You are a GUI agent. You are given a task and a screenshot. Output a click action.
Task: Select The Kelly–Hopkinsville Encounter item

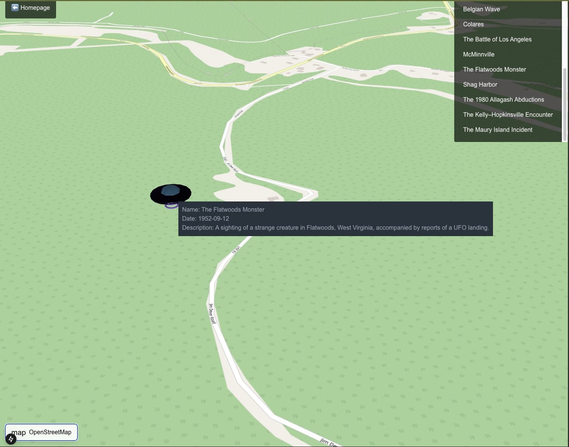(508, 114)
